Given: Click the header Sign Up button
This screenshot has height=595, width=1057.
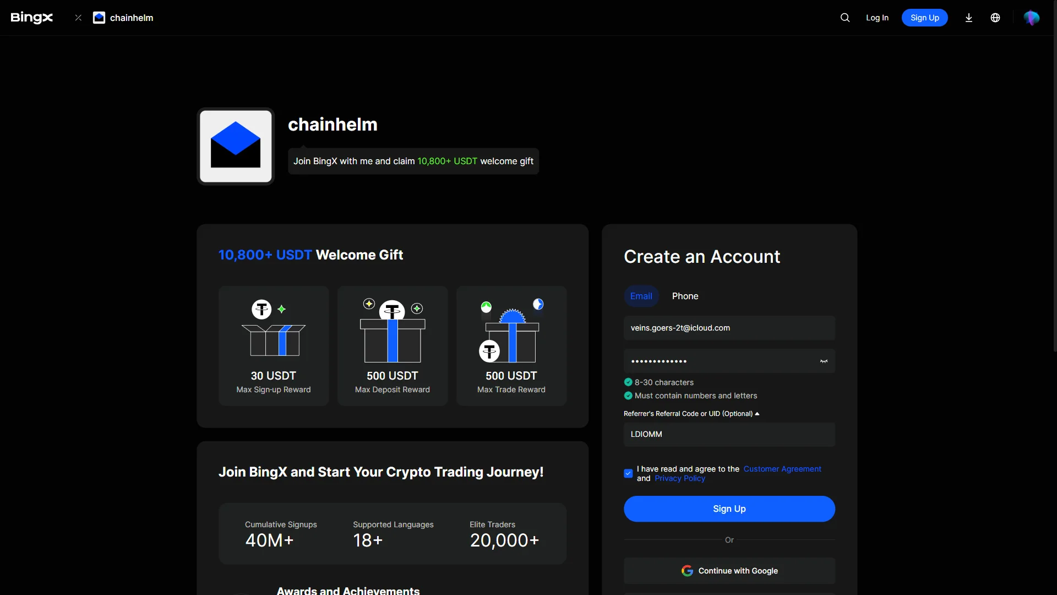Looking at the screenshot, I should (925, 18).
